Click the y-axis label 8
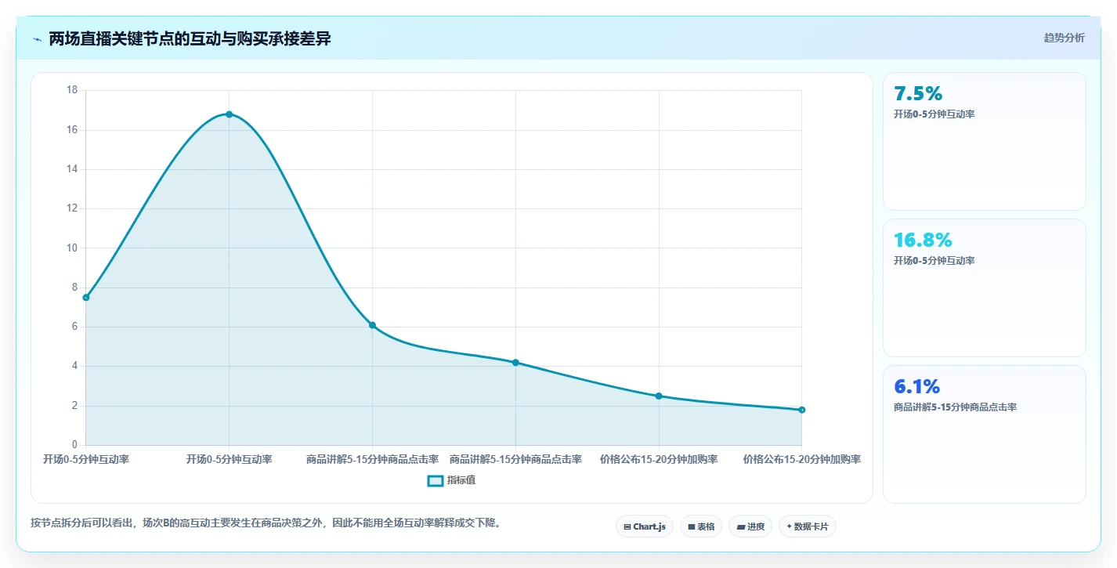Image resolution: width=1117 pixels, height=568 pixels. [74, 288]
